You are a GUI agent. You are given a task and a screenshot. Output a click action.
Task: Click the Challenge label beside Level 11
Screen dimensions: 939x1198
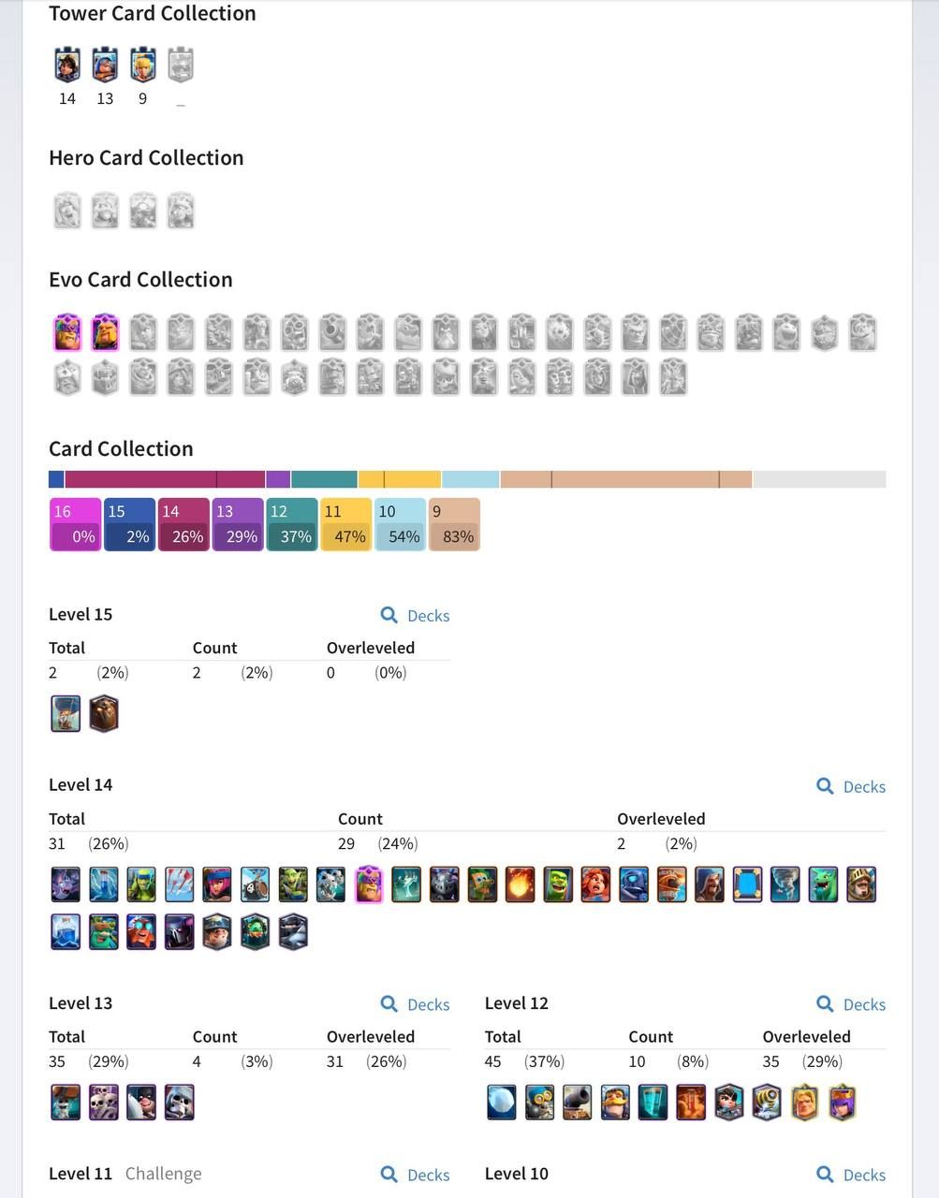(x=163, y=1174)
